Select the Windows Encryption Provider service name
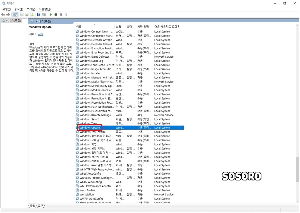This screenshot has width=300, height=213. (x=96, y=48)
